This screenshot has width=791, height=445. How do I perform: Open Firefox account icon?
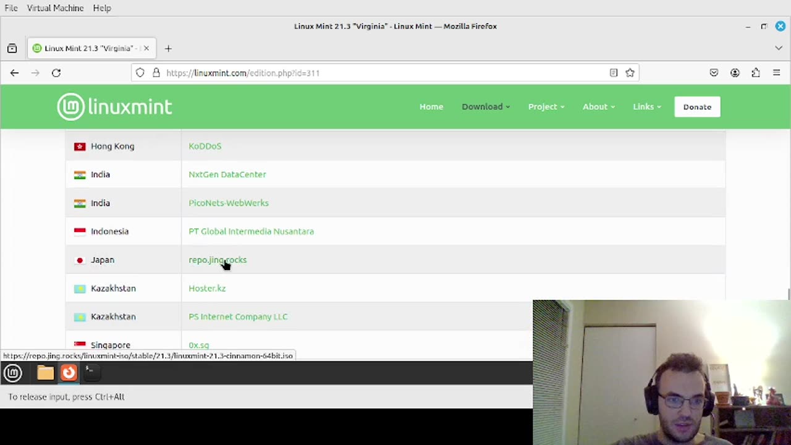pyautogui.click(x=735, y=73)
